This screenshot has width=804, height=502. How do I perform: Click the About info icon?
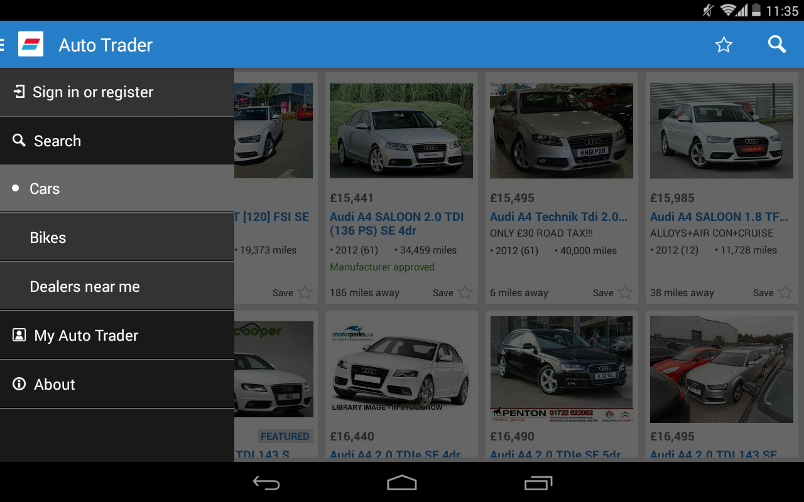pyautogui.click(x=18, y=384)
